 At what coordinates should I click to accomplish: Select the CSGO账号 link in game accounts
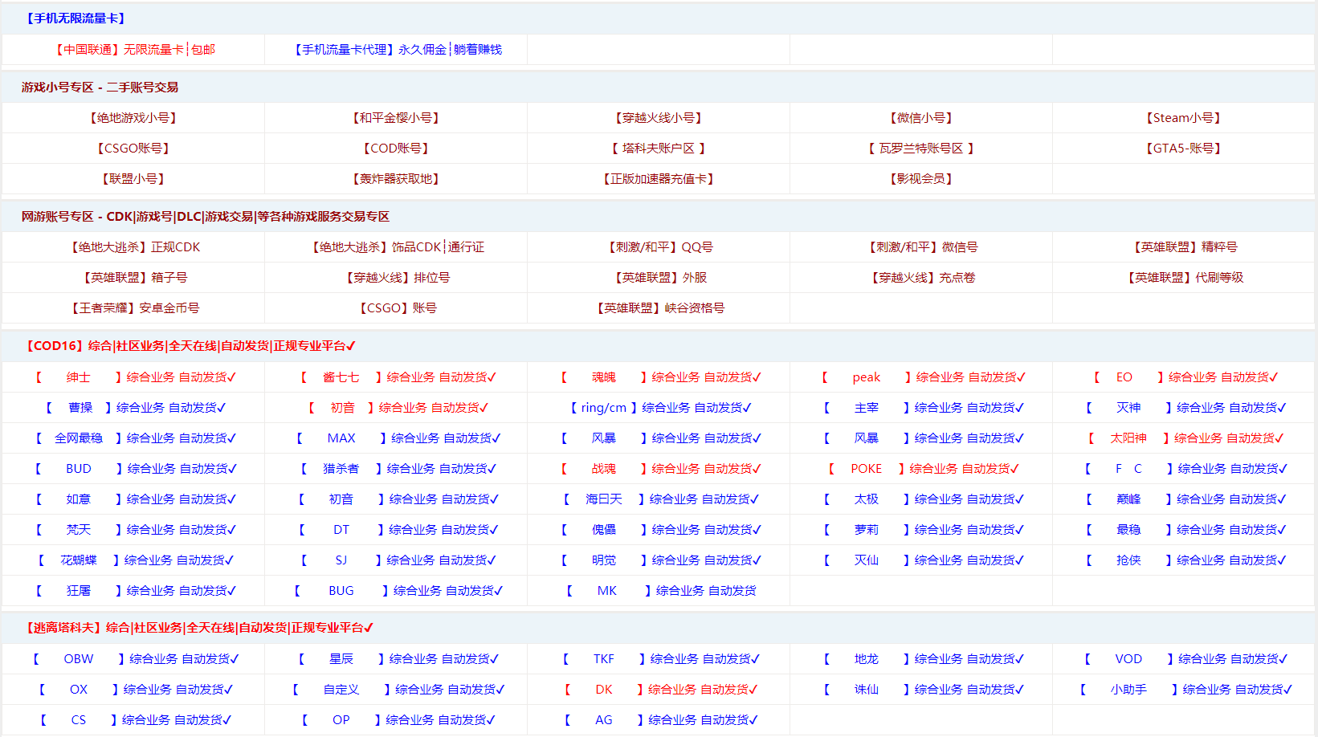click(x=134, y=148)
